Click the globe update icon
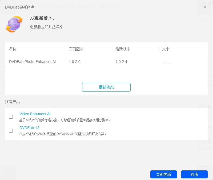This screenshot has width=213, height=180. click(x=14, y=24)
